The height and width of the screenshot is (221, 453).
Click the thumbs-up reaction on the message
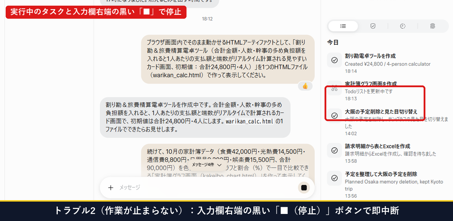pos(305,86)
